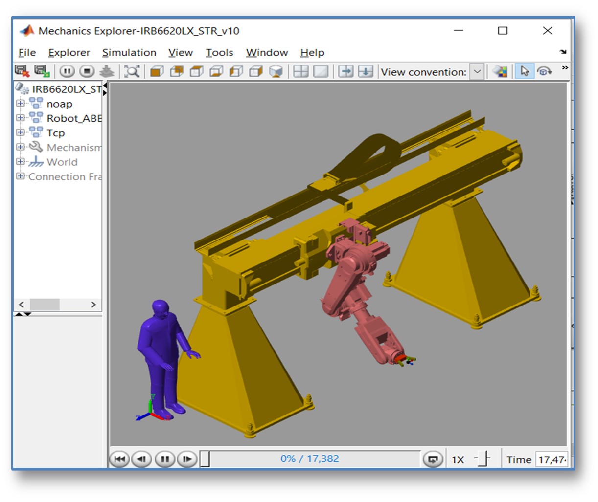This screenshot has width=598, height=502.
Task: Switch to the isometric view cube
Action: tap(276, 71)
